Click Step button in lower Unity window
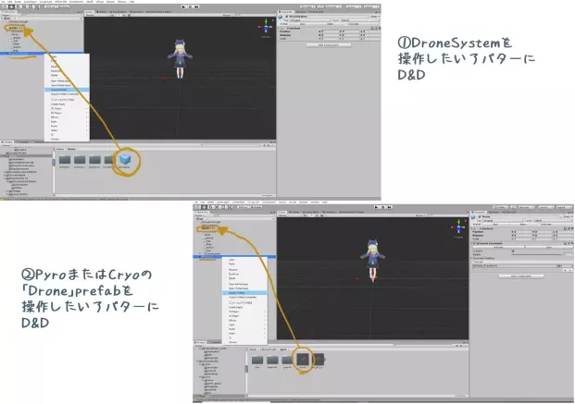 [x=390, y=207]
